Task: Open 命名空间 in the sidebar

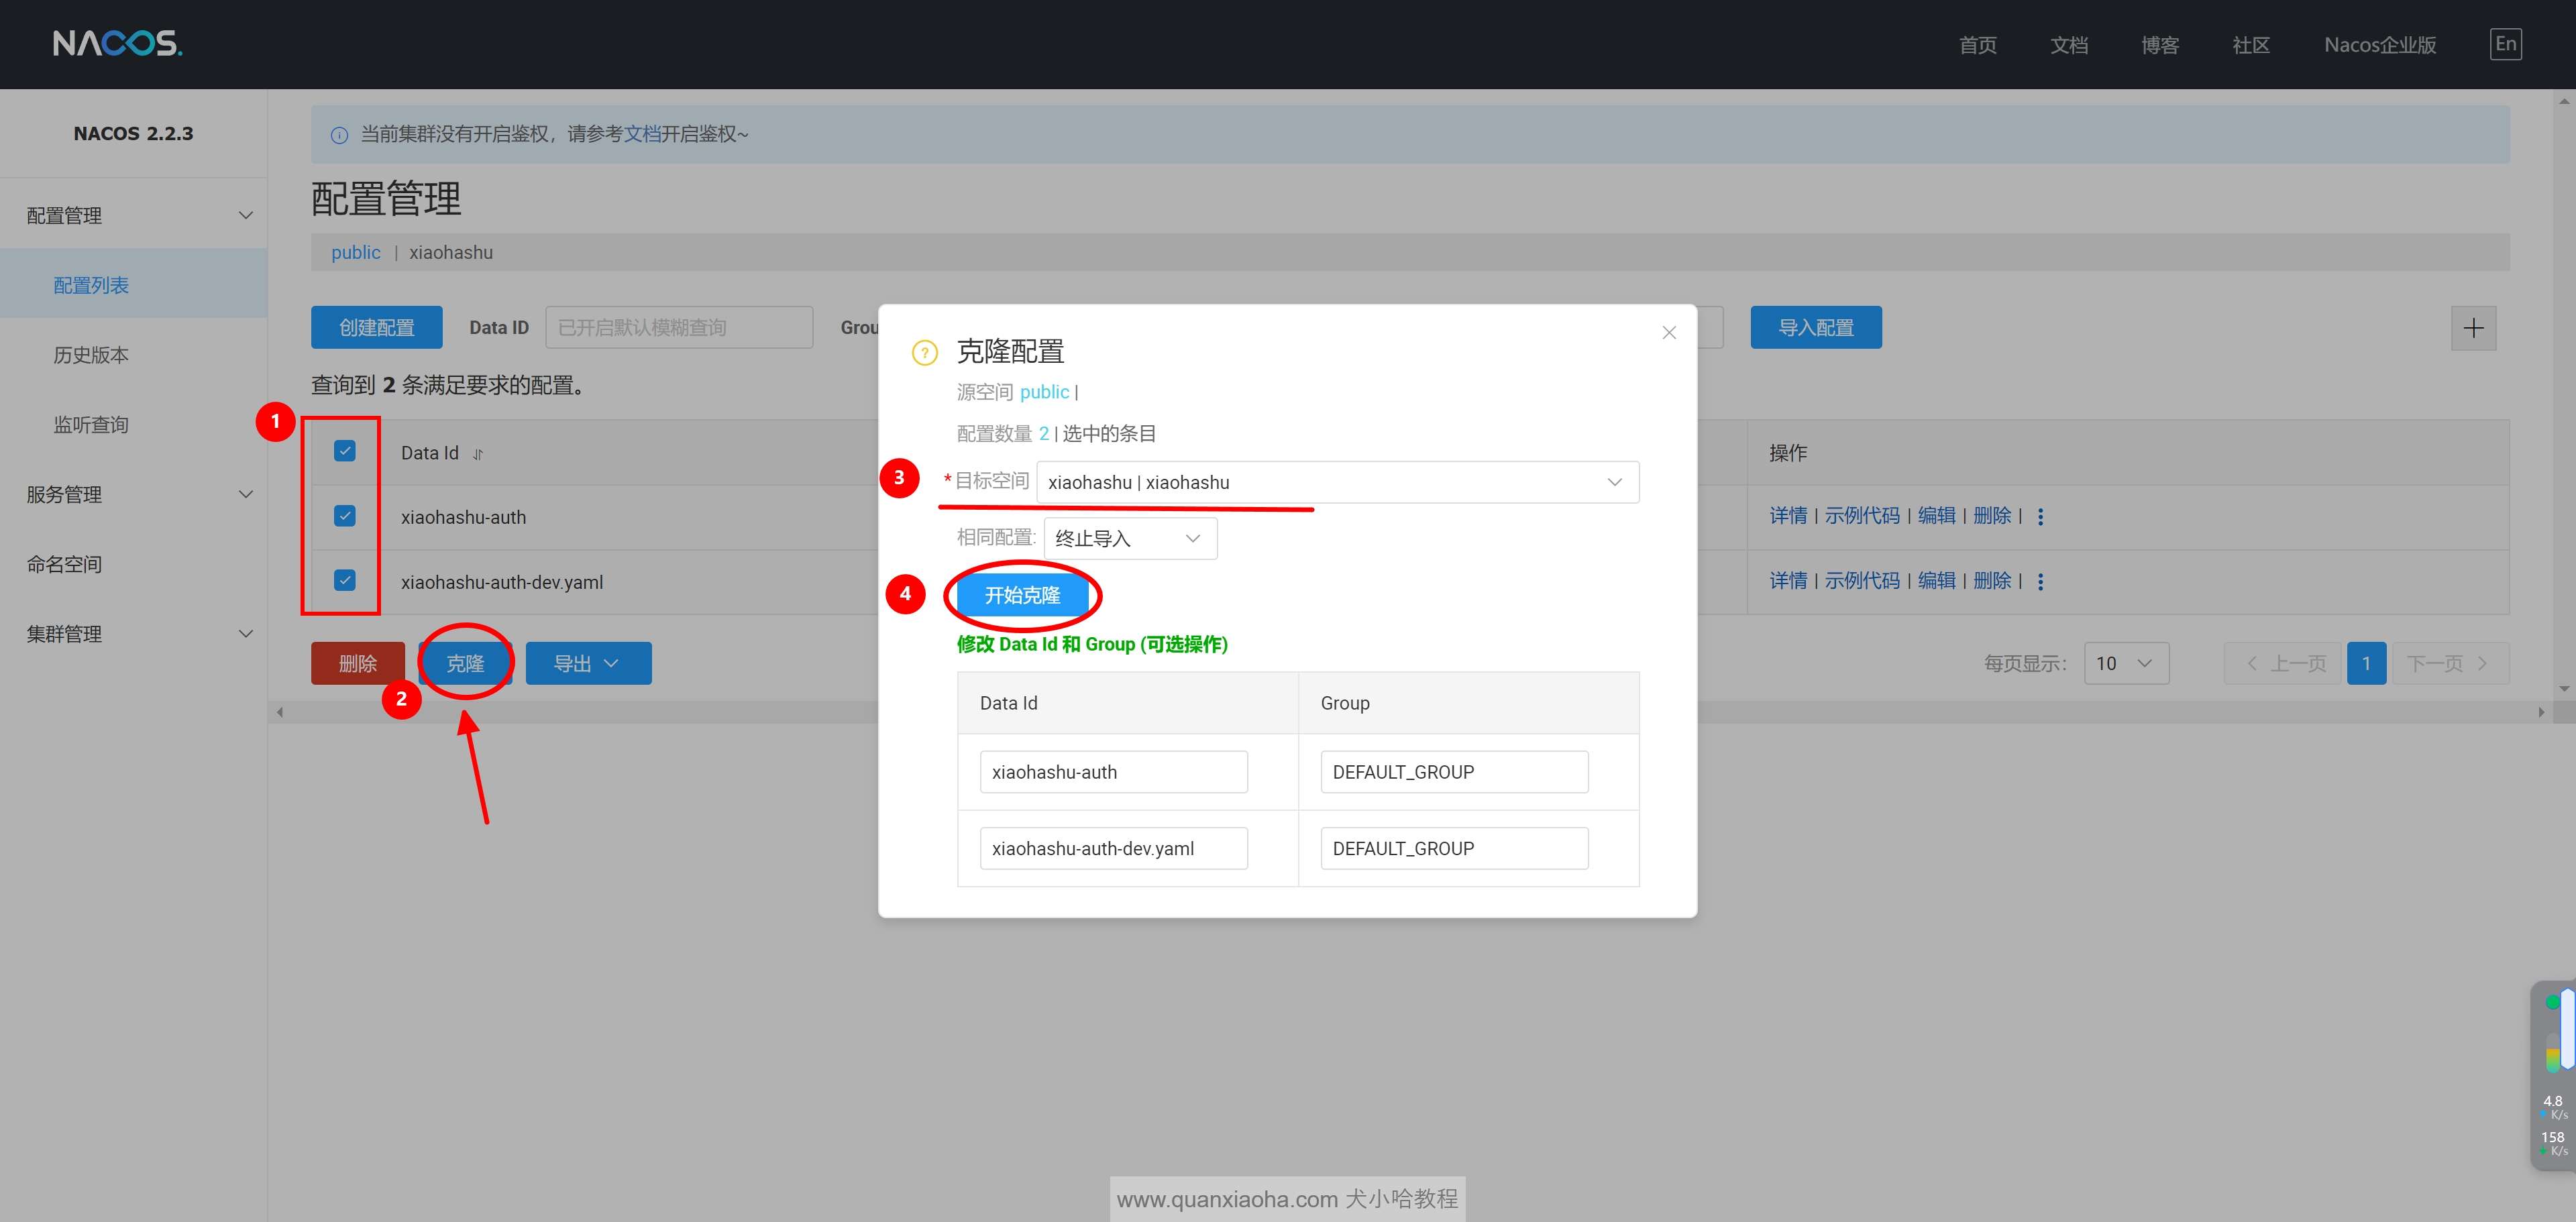Action: tap(65, 564)
